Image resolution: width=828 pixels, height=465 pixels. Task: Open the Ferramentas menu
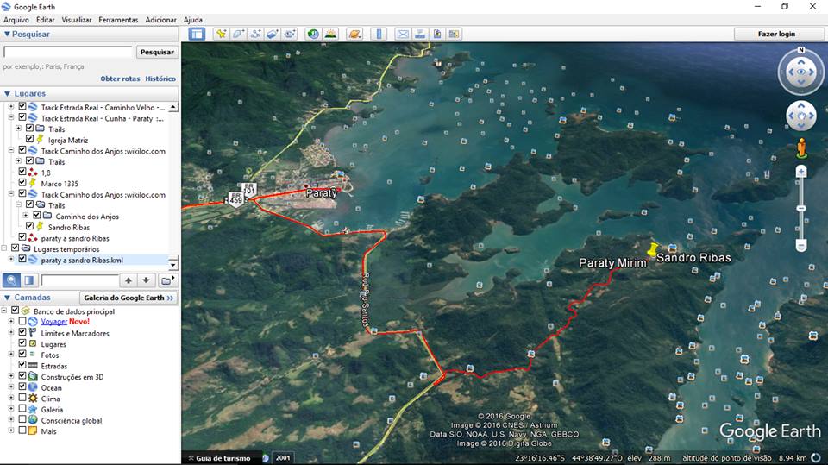(118, 20)
